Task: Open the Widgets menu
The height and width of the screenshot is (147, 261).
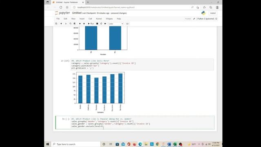Action: 109,19
